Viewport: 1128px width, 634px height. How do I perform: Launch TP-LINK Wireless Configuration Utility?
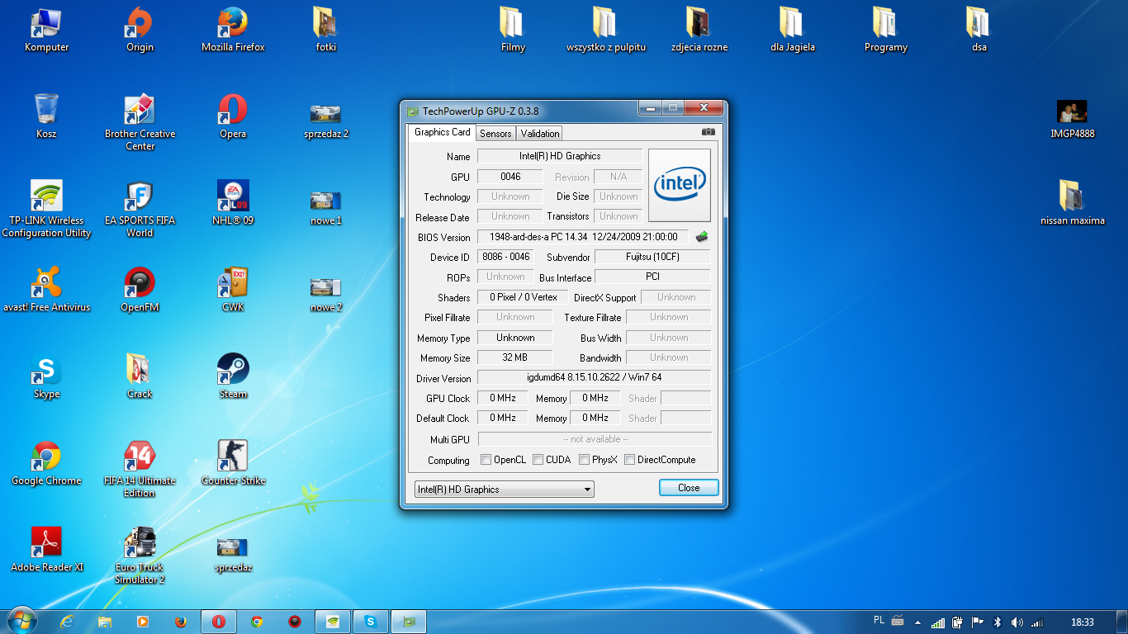click(x=46, y=209)
